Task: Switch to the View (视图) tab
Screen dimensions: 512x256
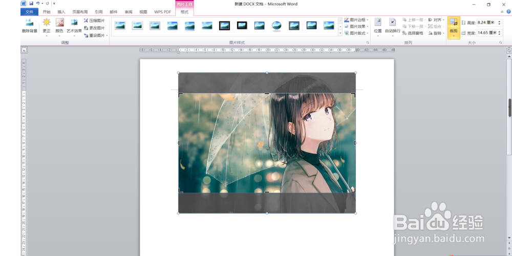Action: (x=143, y=12)
